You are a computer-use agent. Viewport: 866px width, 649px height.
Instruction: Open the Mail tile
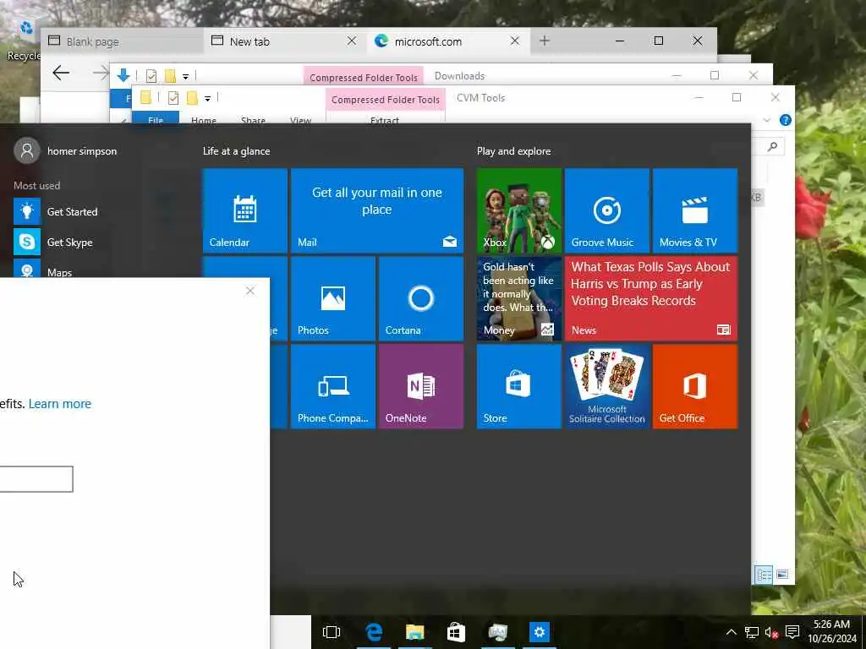coord(376,210)
